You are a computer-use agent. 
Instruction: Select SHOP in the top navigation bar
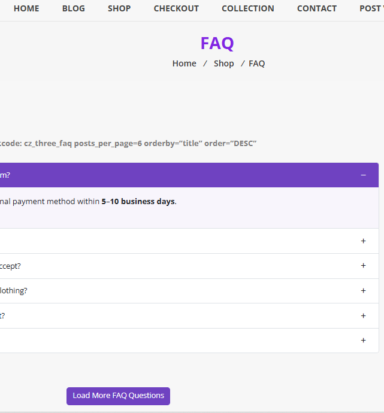click(x=119, y=8)
